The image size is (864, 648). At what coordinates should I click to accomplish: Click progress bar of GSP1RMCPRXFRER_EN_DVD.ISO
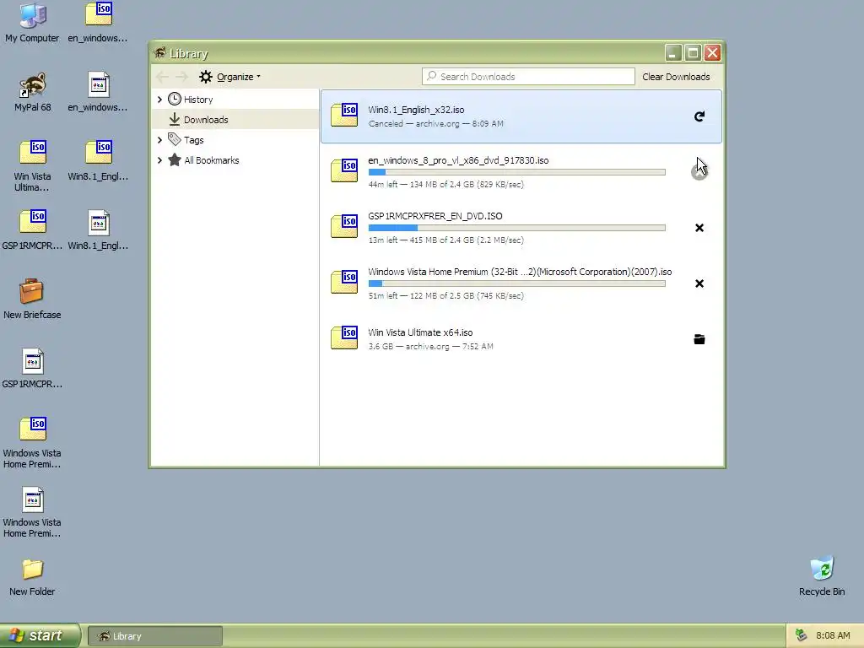click(517, 228)
